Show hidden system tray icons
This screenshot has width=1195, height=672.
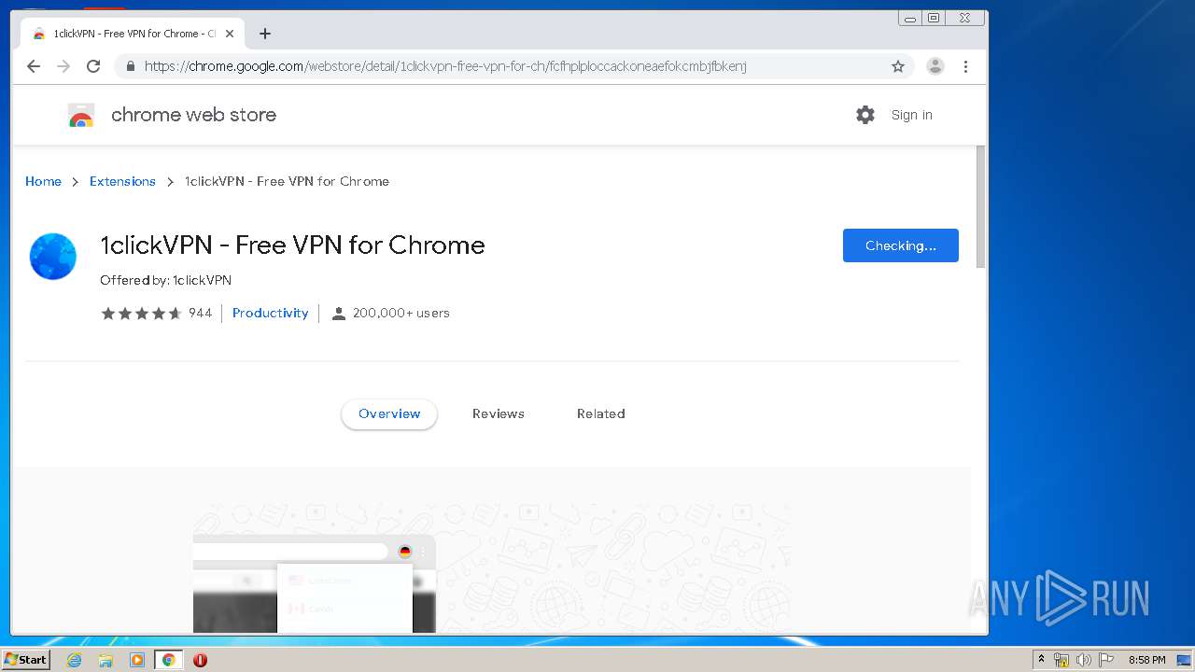pos(1042,660)
